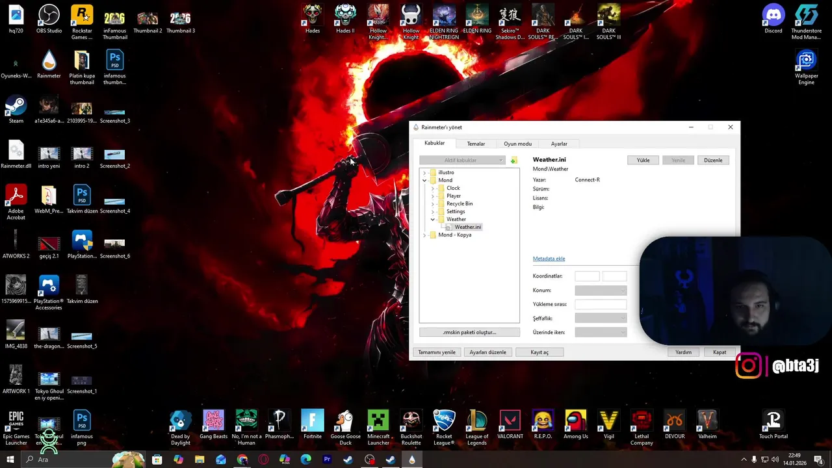The height and width of the screenshot is (468, 832).
Task: Click the Metadata ekle link
Action: 549,259
